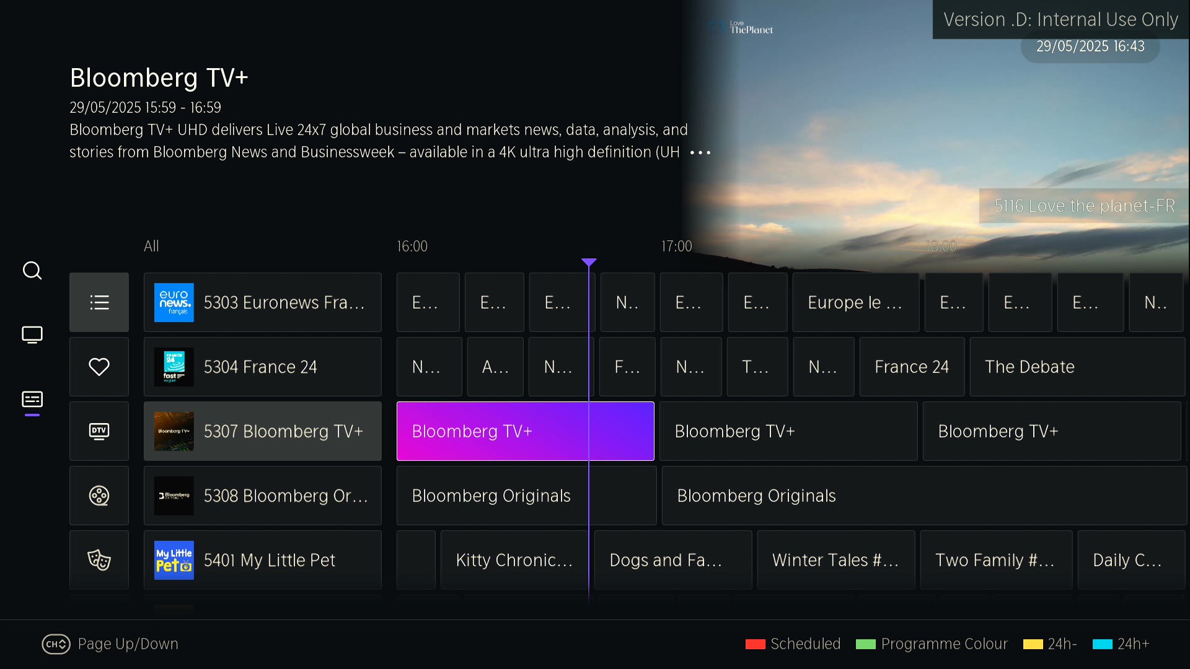
Task: Select the film reel movies filter
Action: click(x=99, y=496)
